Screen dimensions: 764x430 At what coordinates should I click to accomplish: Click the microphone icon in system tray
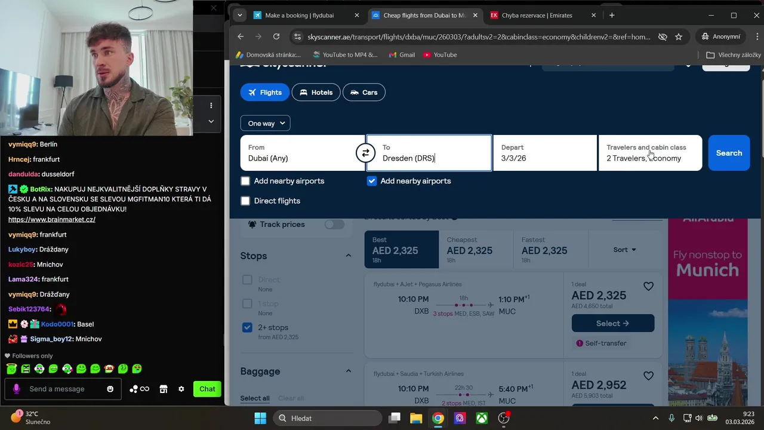(671, 418)
